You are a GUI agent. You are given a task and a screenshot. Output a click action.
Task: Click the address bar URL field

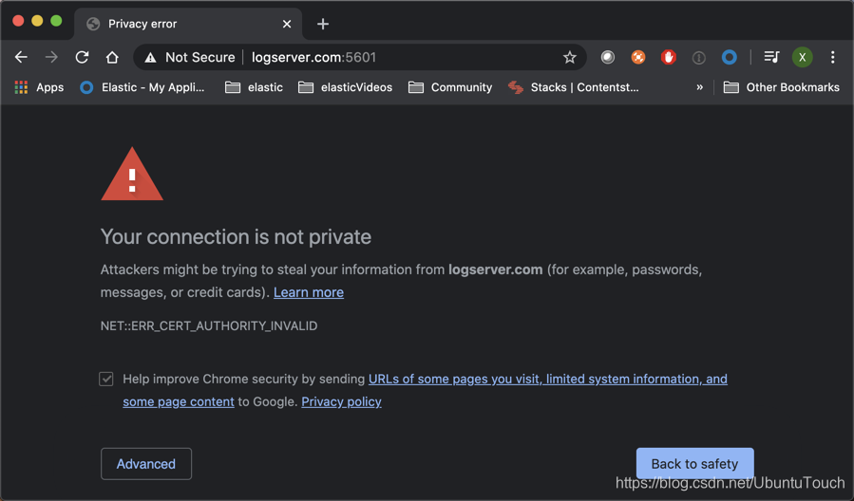pyautogui.click(x=399, y=57)
